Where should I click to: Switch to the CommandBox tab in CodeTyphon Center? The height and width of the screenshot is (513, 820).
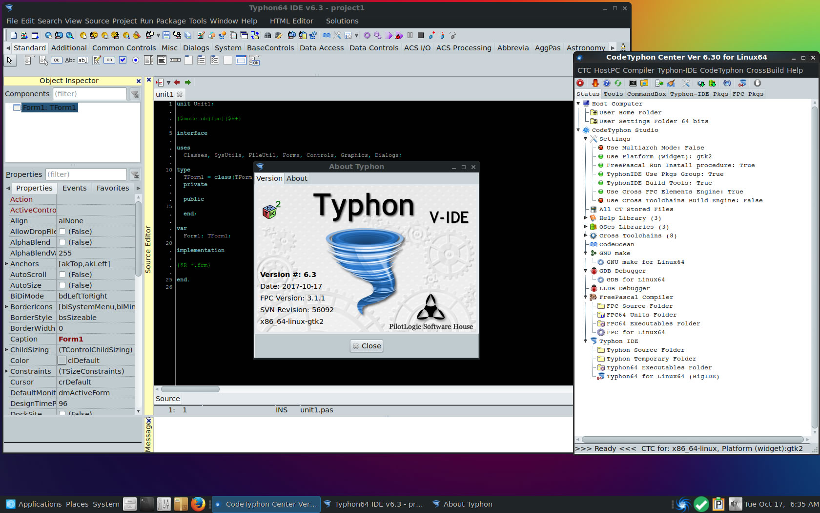pos(646,94)
